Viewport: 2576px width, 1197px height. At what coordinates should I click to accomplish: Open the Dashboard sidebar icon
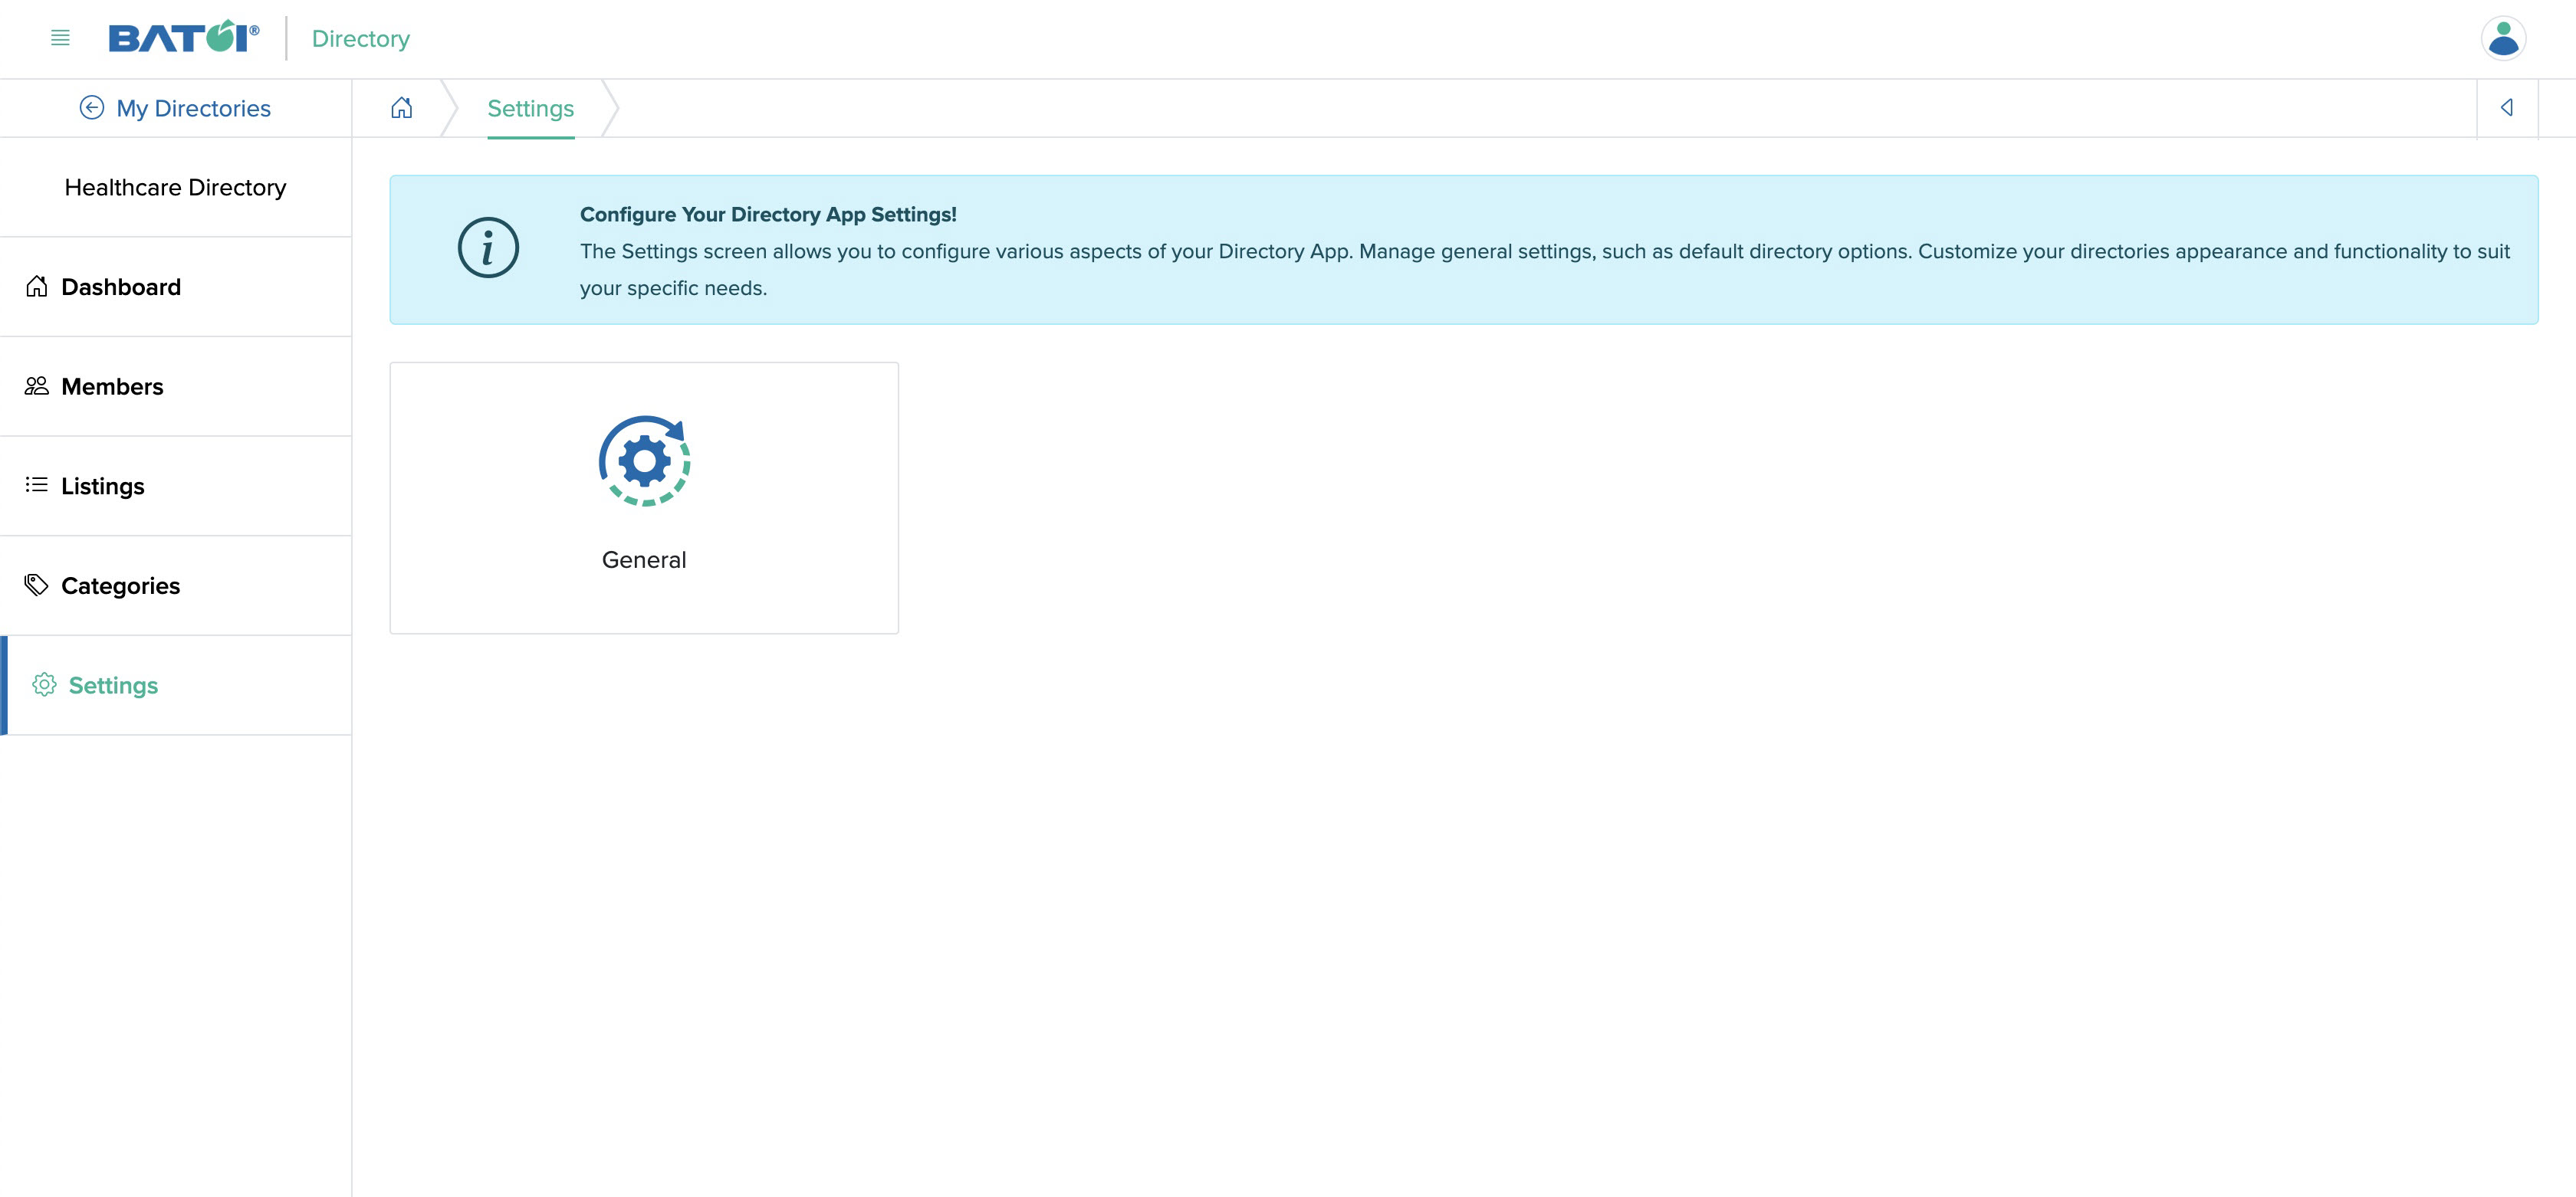coord(37,286)
